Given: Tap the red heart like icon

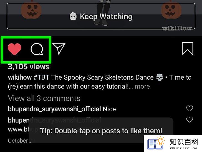Looking at the screenshot, I should (x=14, y=49).
